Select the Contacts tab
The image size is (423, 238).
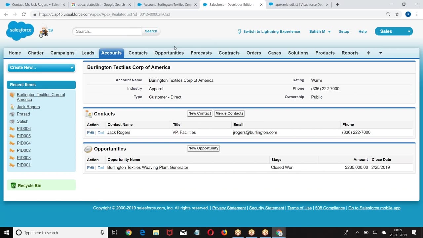pos(138,53)
